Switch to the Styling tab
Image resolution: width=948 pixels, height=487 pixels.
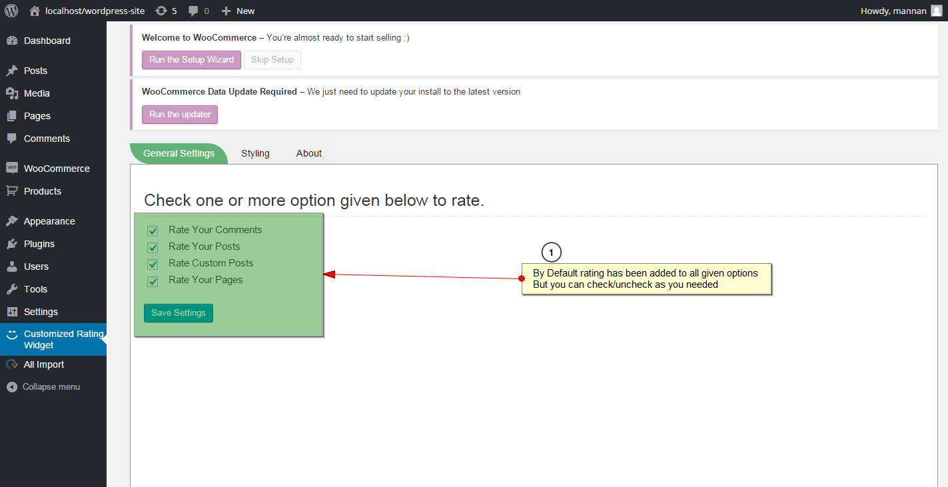click(x=255, y=153)
